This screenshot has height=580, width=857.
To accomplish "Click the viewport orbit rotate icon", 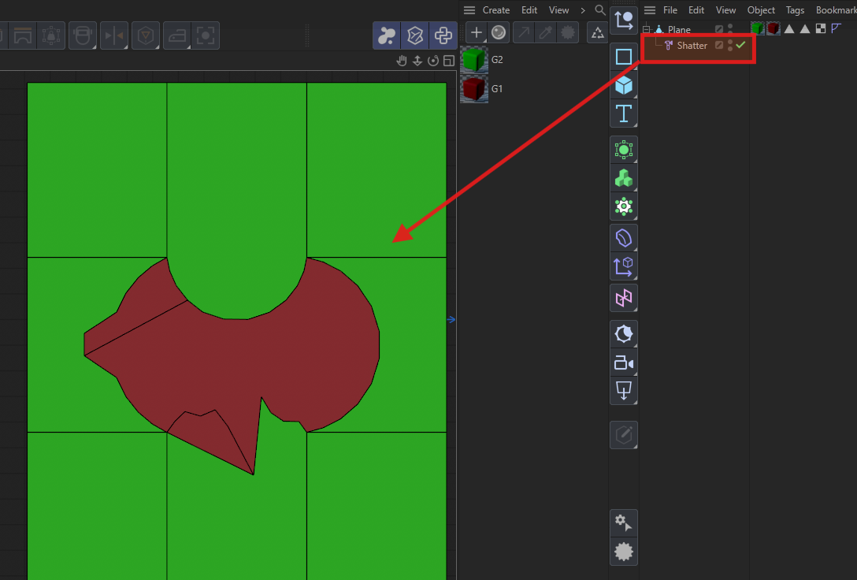I will pos(433,61).
